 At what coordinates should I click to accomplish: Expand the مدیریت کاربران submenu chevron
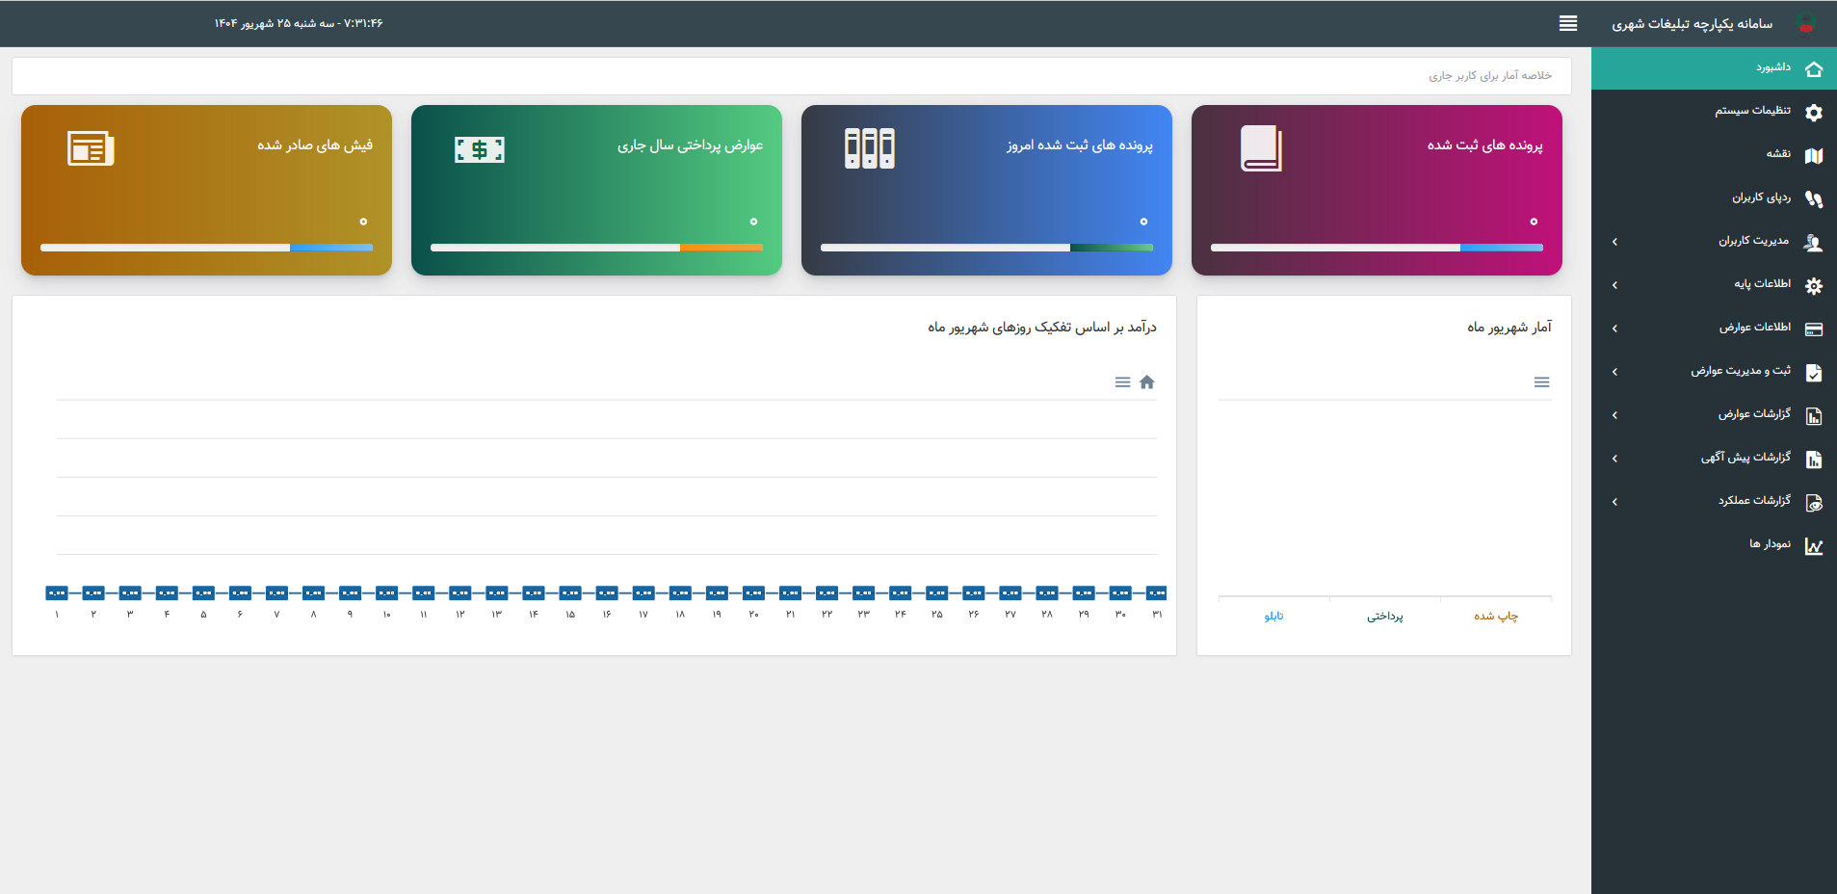tap(1614, 242)
